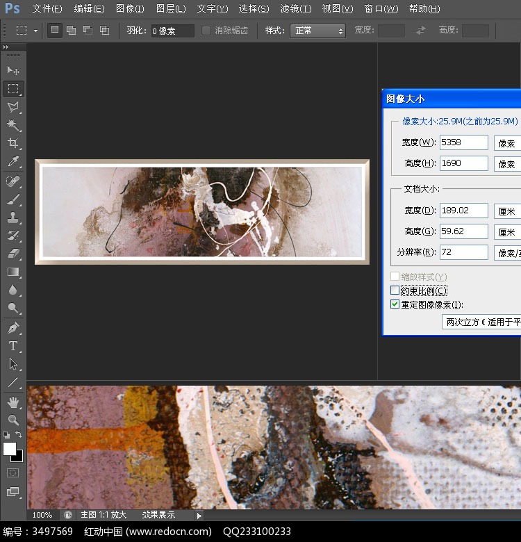The image size is (521, 542).
Task: Uncheck the 重定图像像素 checkbox
Action: coord(395,304)
